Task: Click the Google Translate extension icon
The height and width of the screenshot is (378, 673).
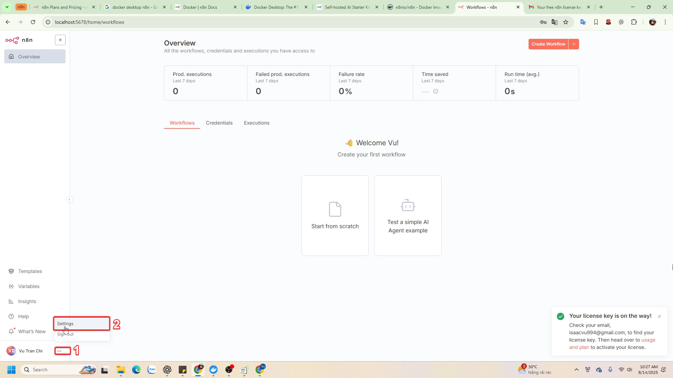Action: (x=583, y=22)
